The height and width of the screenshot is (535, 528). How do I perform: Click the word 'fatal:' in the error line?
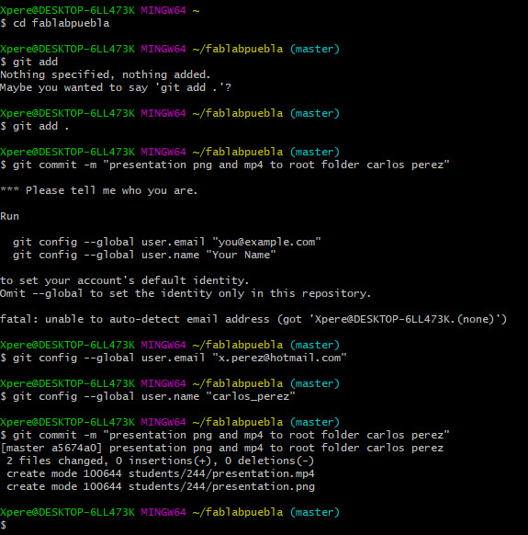(19, 319)
